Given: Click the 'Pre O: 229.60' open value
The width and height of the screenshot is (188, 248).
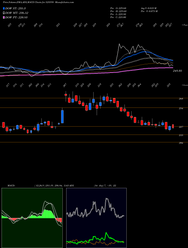Looking at the screenshot, I should [118, 8].
